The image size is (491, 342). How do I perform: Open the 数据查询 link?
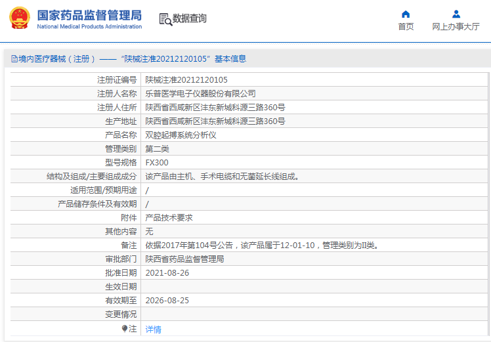pos(190,18)
